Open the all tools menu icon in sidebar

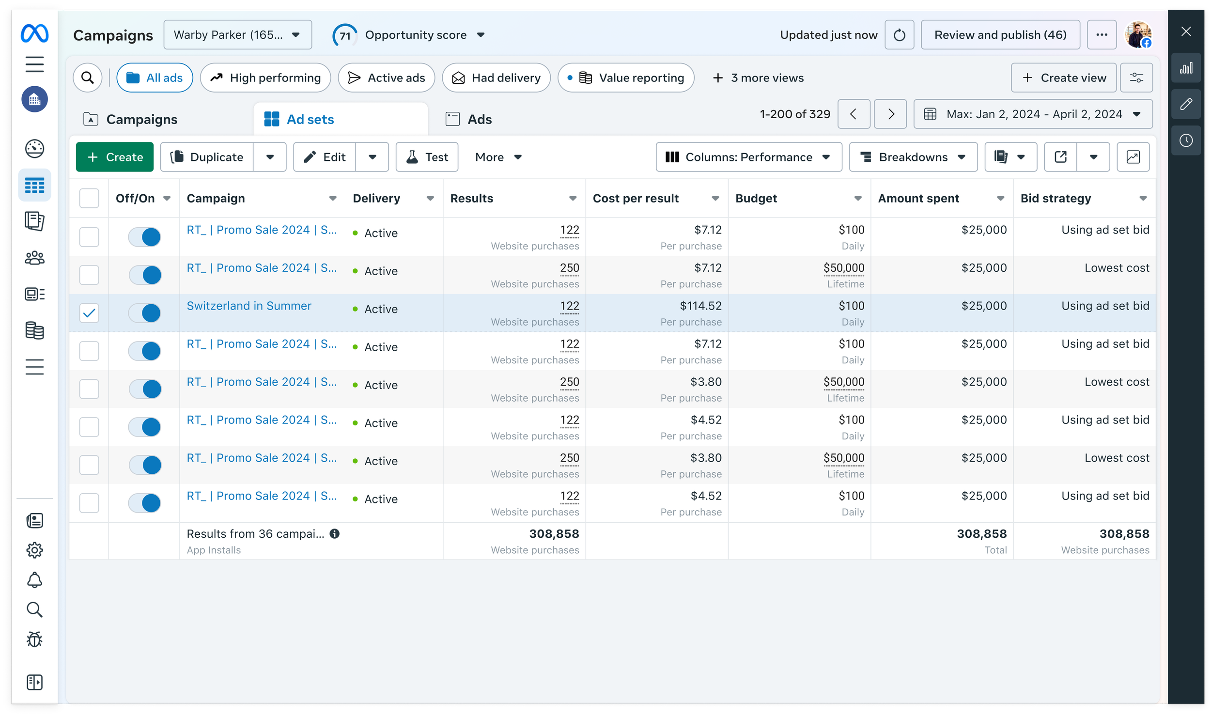point(34,367)
